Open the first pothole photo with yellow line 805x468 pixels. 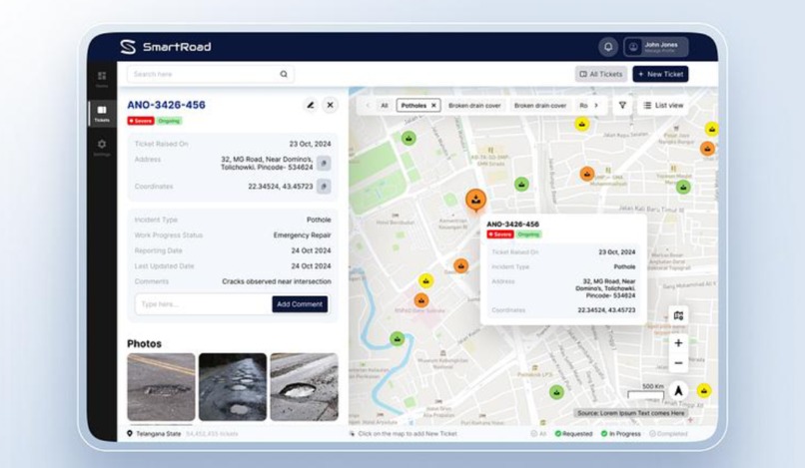161,387
